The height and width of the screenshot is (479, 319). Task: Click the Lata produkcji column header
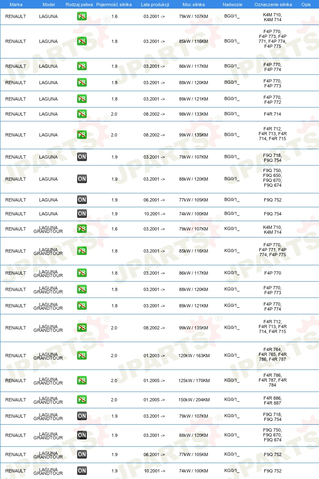point(155,4)
